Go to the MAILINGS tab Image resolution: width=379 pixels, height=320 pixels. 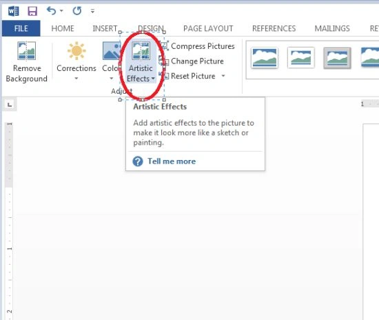click(x=332, y=28)
